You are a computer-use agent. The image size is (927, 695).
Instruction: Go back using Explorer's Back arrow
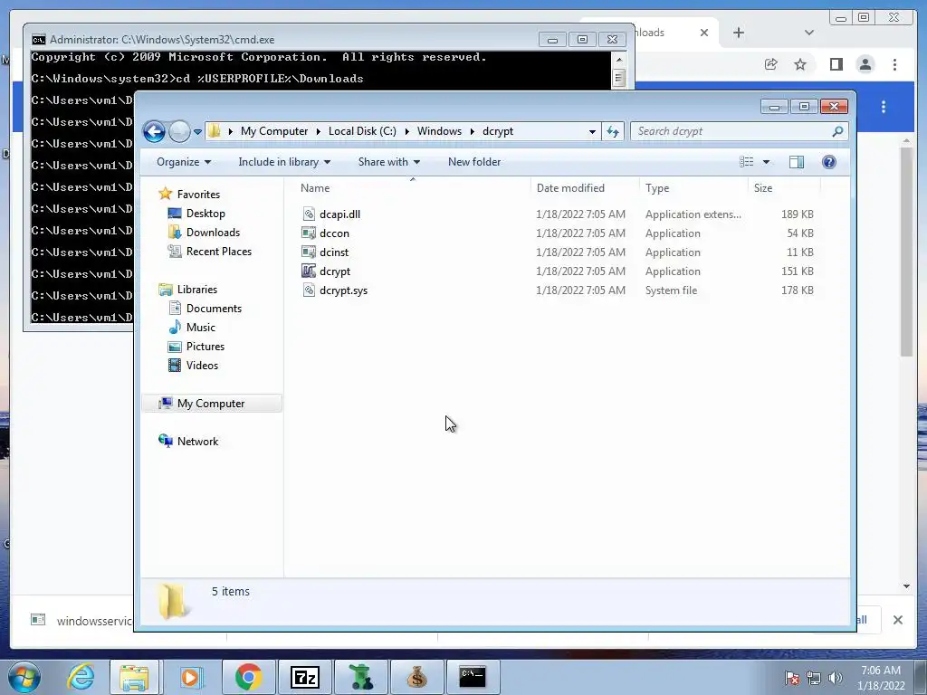click(154, 131)
